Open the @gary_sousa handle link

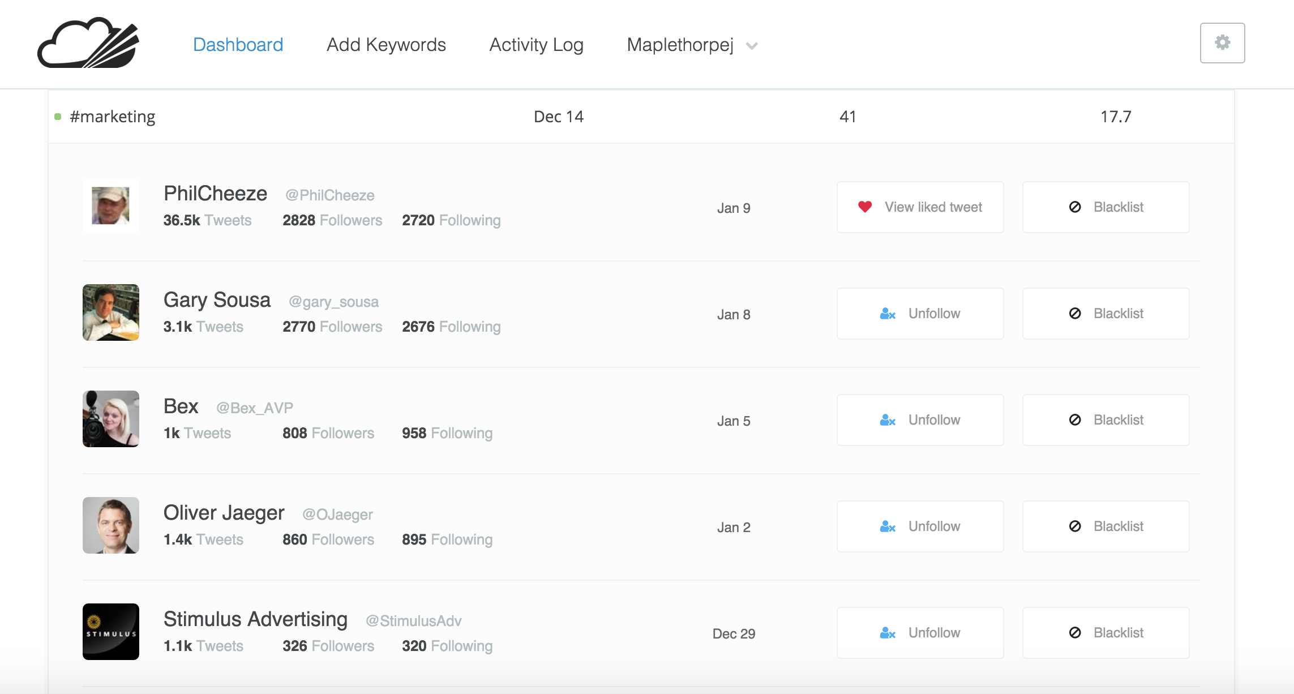[x=333, y=302]
